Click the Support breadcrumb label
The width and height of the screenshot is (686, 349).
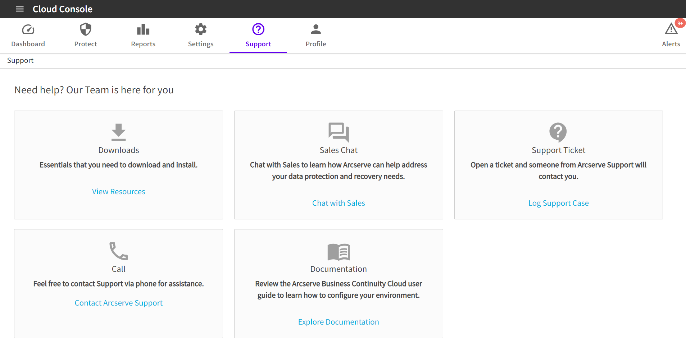(x=20, y=60)
